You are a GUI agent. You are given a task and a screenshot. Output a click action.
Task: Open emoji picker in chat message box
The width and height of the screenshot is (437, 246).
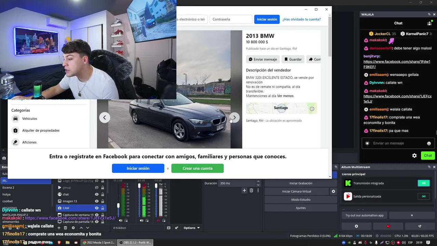[x=429, y=143]
